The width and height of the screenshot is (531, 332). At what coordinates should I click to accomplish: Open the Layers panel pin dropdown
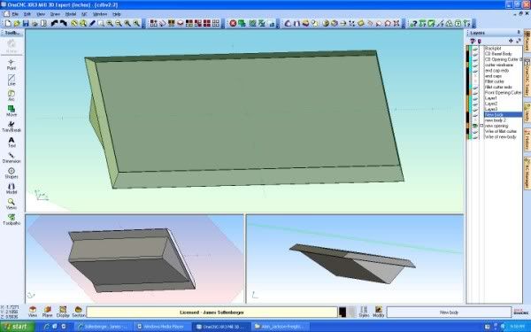point(519,33)
